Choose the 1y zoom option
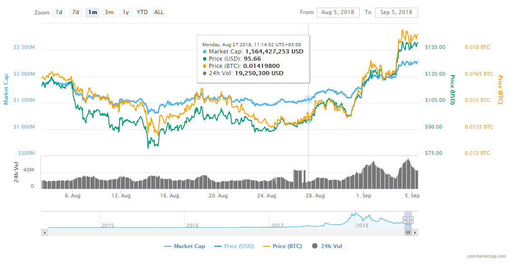Screen dimensions: 519x268 pos(126,12)
